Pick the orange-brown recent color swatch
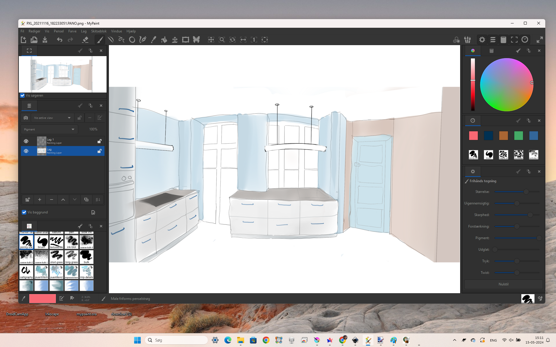Viewport: 556px width, 347px height. 503,136
